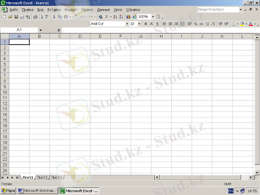260x195 pixels.
Task: Click the Help question mark icon
Action: click(158, 17)
